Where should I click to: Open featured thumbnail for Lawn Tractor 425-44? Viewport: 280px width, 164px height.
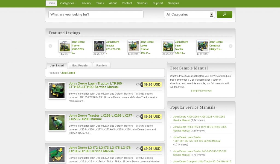click(x=168, y=46)
